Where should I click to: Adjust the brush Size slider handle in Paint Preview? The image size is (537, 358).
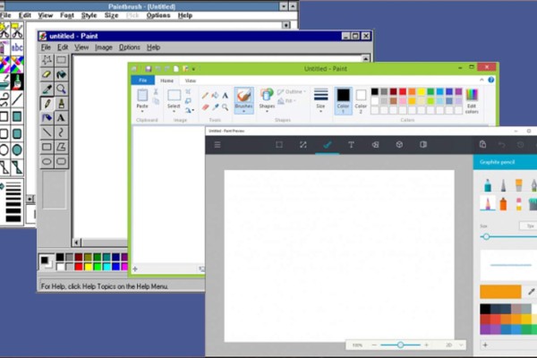tap(486, 236)
